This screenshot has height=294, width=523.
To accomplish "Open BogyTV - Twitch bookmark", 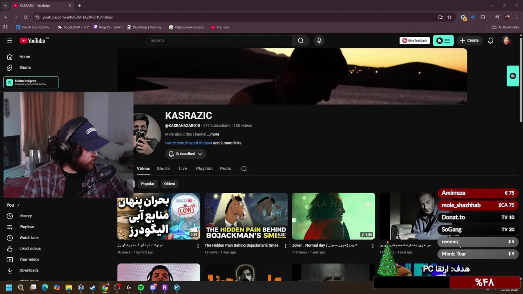I will (108, 27).
